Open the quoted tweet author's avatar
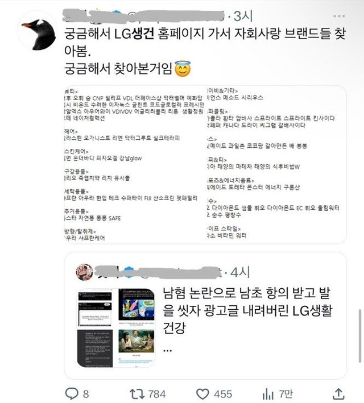The width and height of the screenshot is (364, 403). pyautogui.click(x=85, y=272)
